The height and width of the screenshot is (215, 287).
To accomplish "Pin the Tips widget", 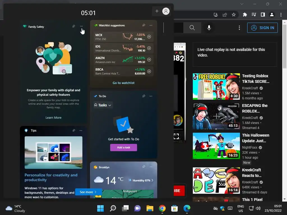I will [74, 130].
